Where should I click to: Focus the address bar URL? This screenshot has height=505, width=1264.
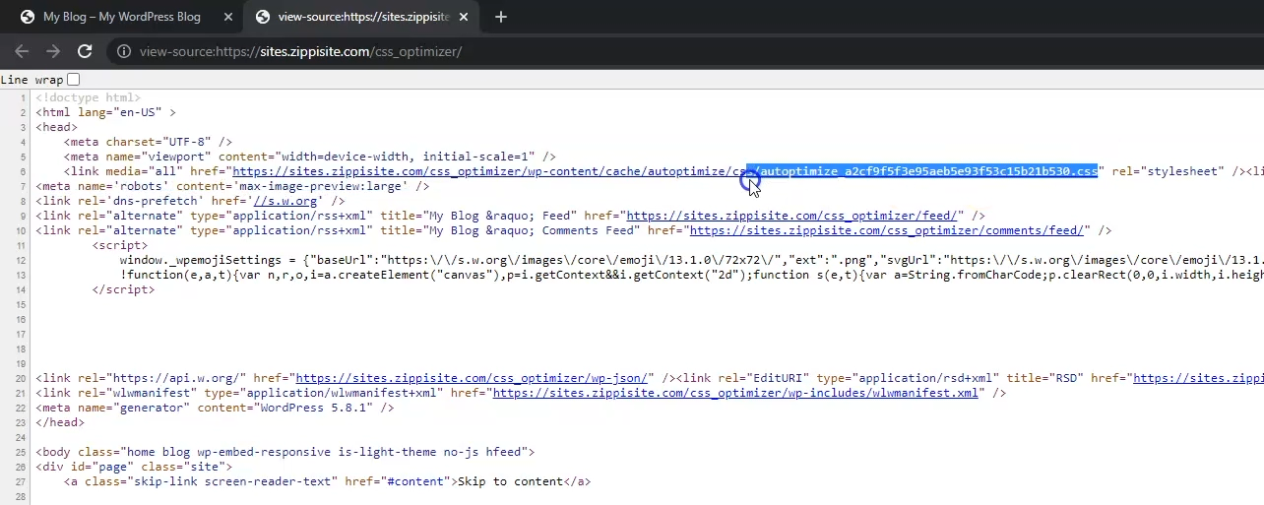(300, 51)
